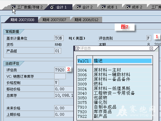Click the 成本 1 tab icon
Image resolution: width=161 pixels, height=121 pixels.
point(103,7)
